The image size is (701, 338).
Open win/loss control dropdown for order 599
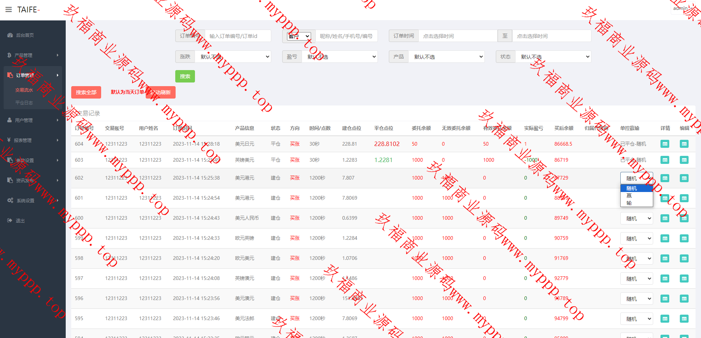coord(637,238)
